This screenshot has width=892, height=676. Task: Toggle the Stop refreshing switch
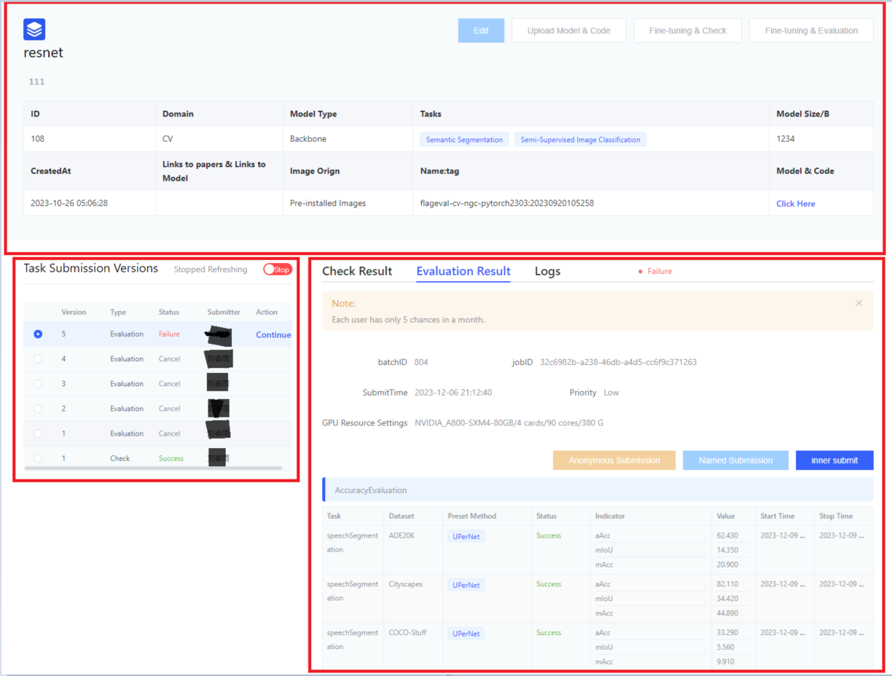tap(277, 270)
